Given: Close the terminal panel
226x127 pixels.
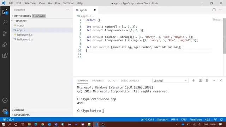Looking at the screenshot, I should pos(221,80).
